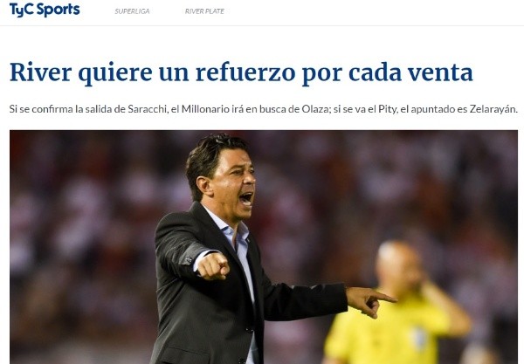Click the word River in headline

point(41,72)
